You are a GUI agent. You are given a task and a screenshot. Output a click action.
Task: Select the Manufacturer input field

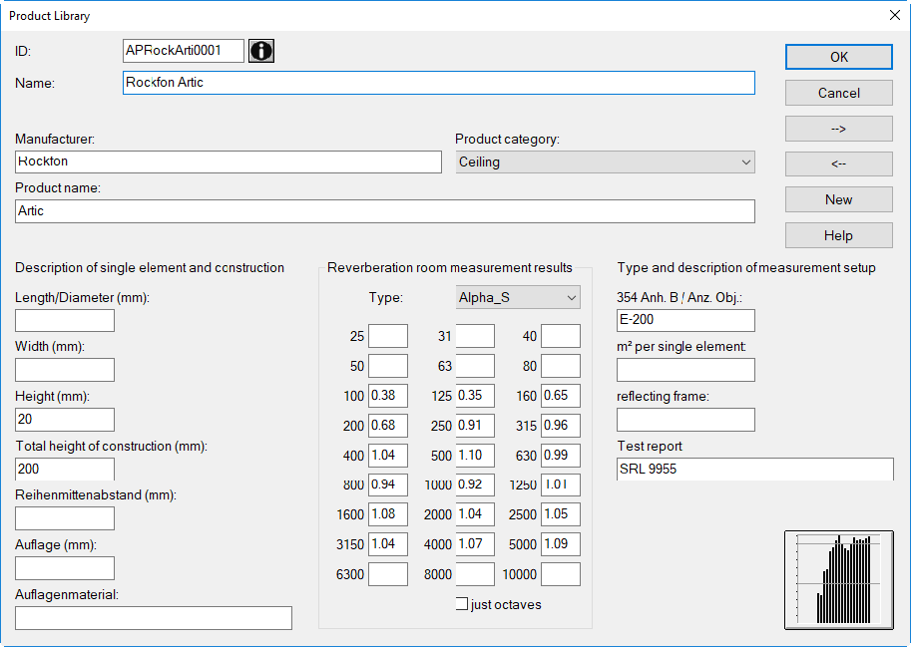point(228,162)
